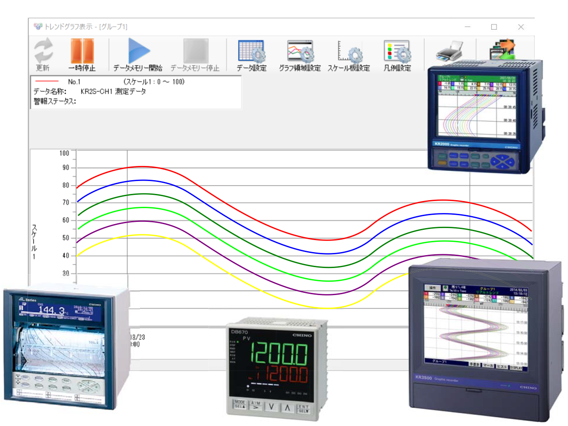Click the KR2S-CH1 測定データ legend entry
The image size is (568, 426).
113,91
